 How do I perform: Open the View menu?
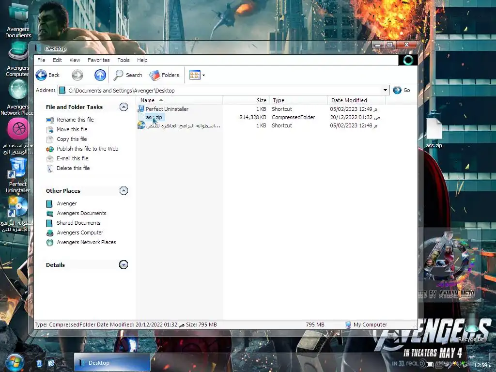75,60
